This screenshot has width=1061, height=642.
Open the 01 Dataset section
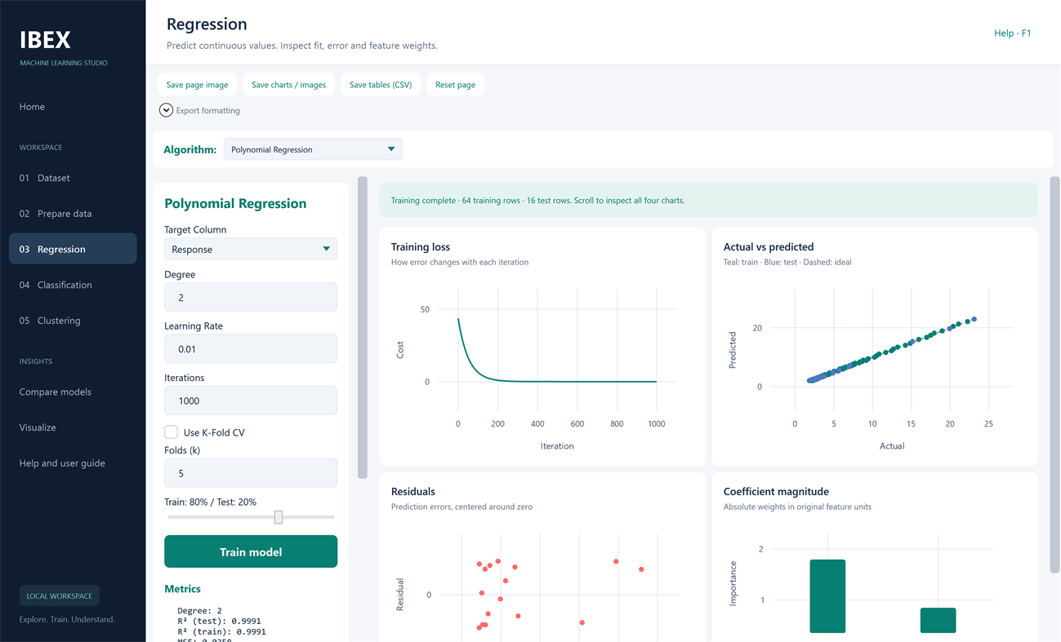tap(73, 178)
